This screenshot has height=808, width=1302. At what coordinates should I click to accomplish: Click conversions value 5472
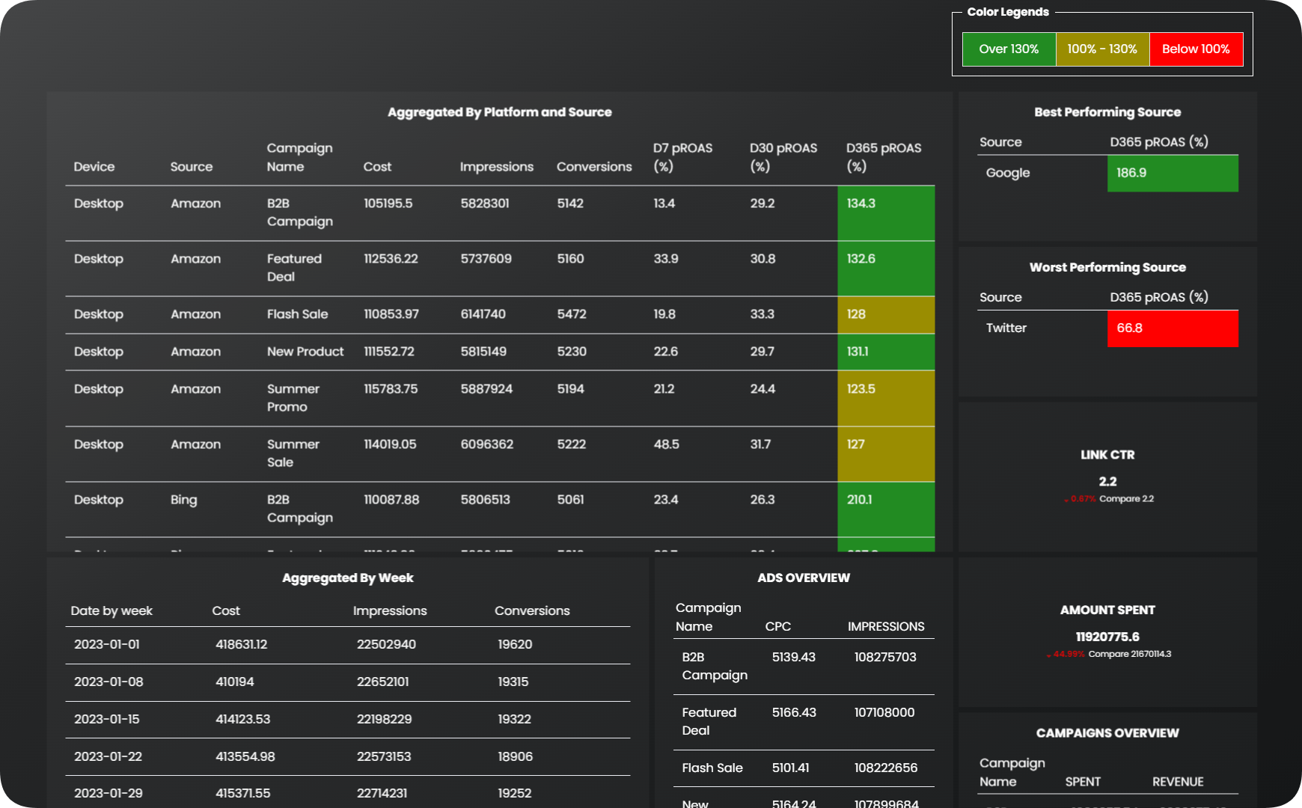point(572,314)
